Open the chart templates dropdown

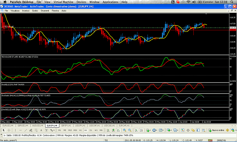pyautogui.click(x=161, y=130)
